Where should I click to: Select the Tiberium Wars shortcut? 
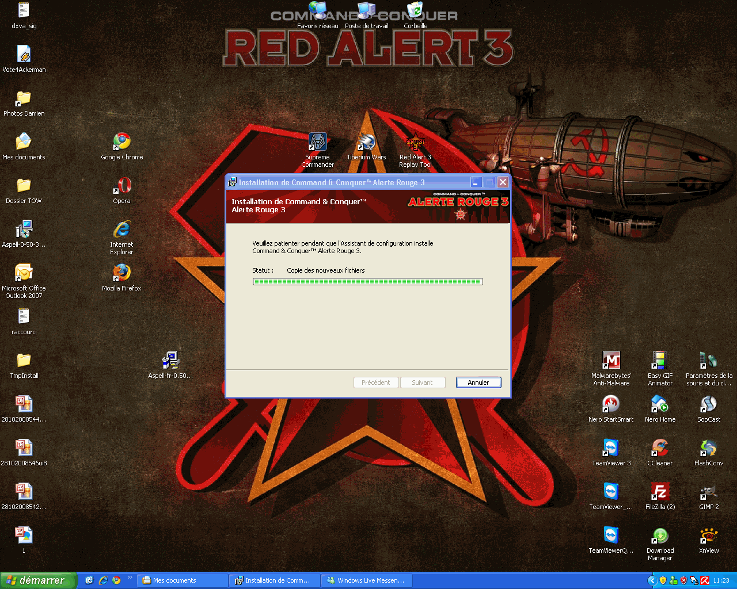pyautogui.click(x=367, y=147)
